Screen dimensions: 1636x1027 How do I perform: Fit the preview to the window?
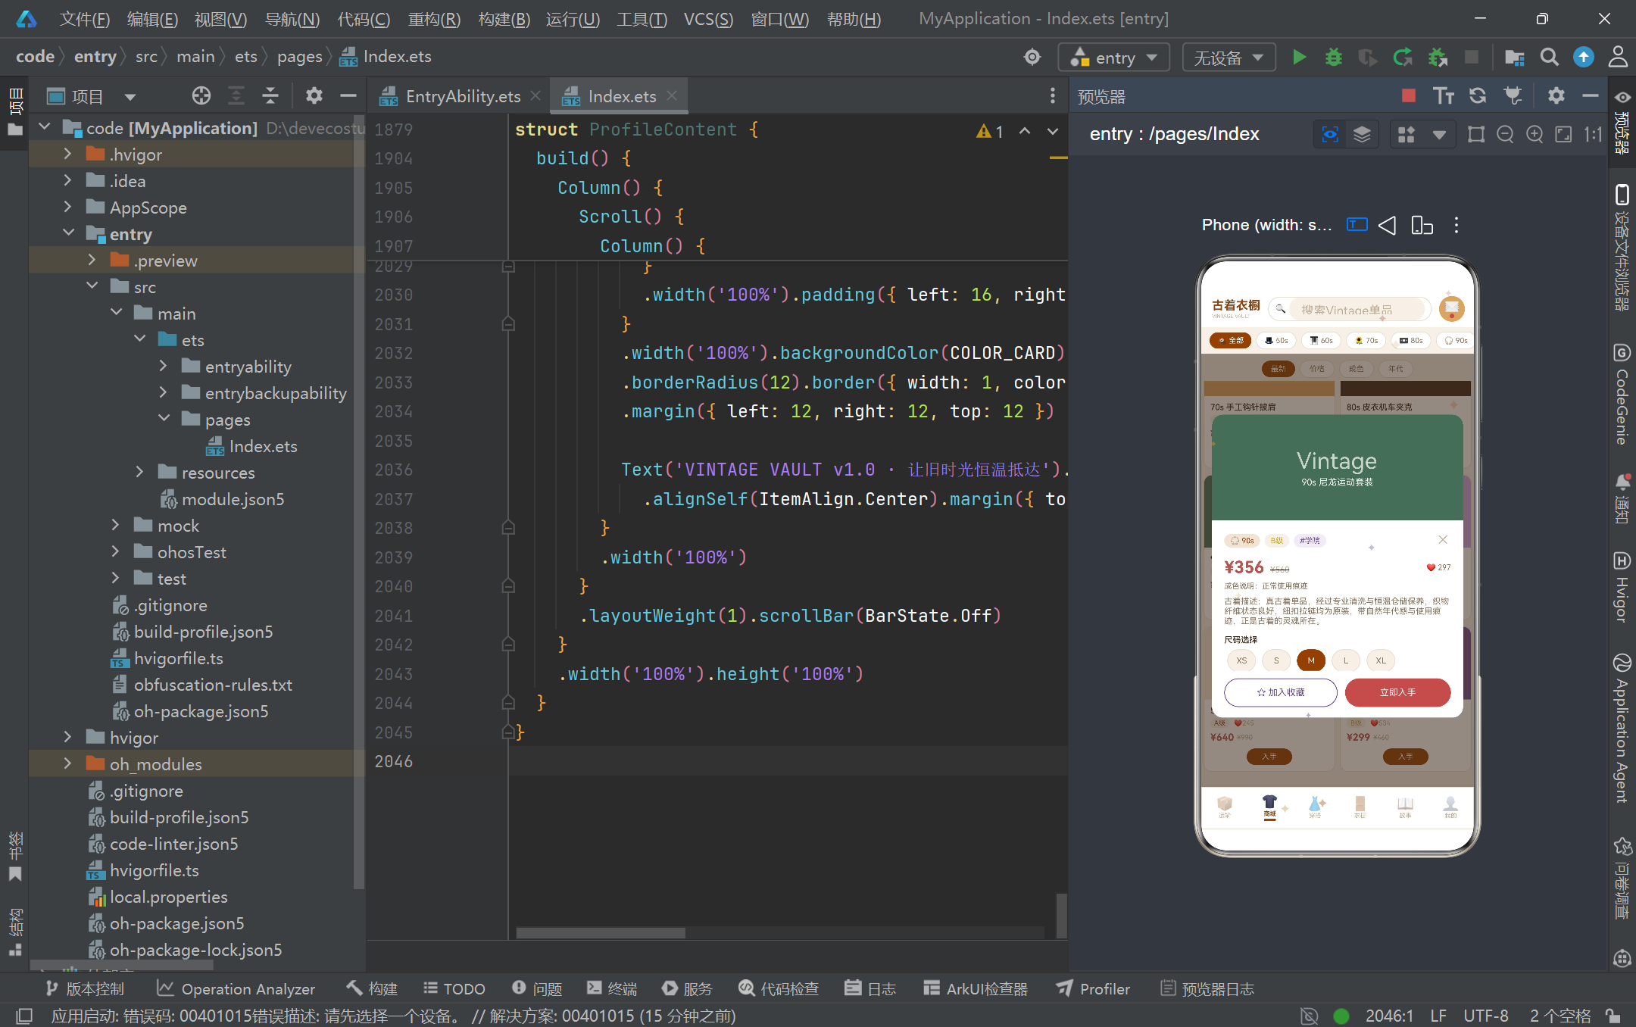[x=1563, y=135]
